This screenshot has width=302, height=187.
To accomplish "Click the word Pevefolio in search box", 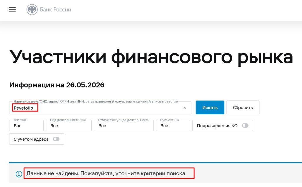I will 24,108.
